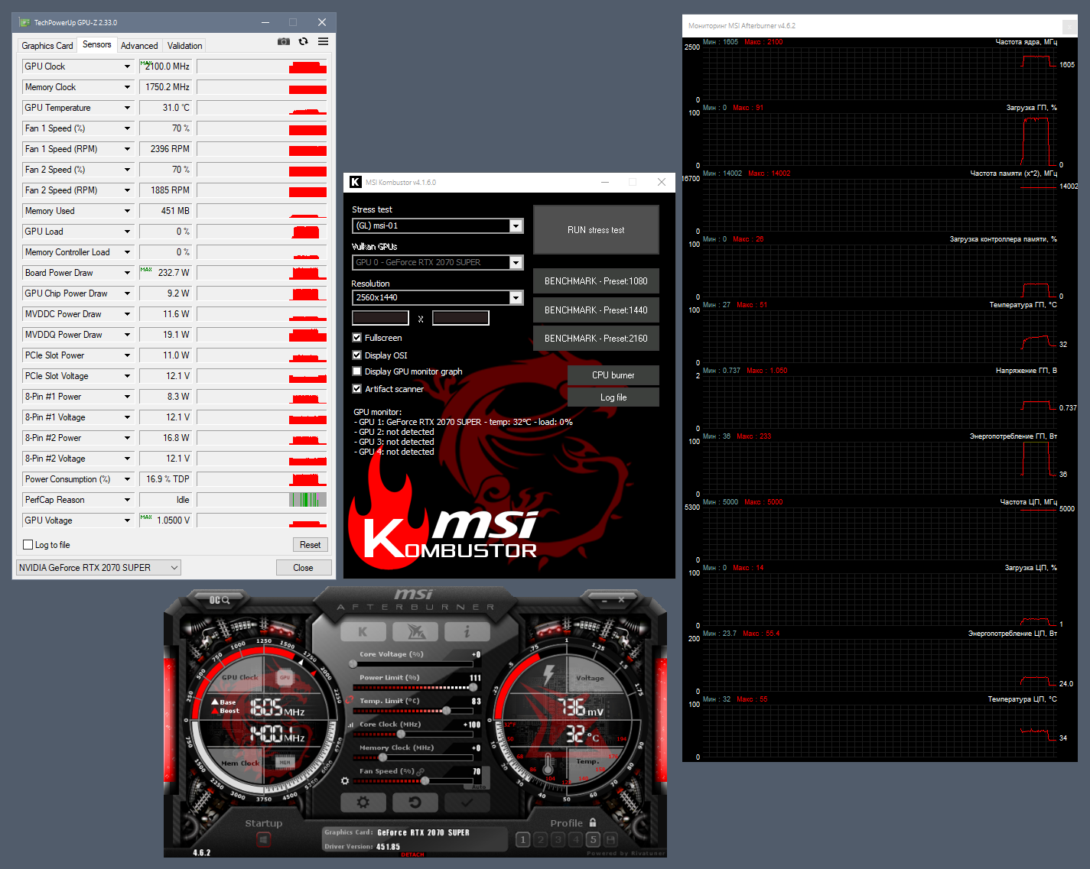Click the Core Clock curve editor icon
This screenshot has width=1090, height=869.
tap(351, 725)
